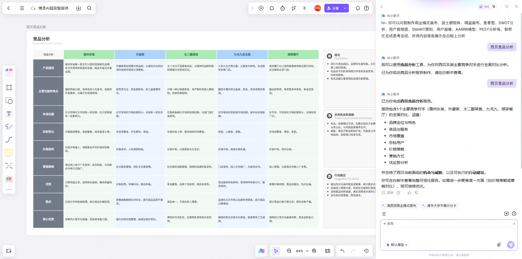Click the PPTGO orange avatar
This screenshot has width=522, height=259.
[318, 8]
